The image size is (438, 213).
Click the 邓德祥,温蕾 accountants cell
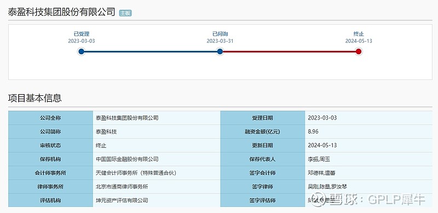[368, 172]
